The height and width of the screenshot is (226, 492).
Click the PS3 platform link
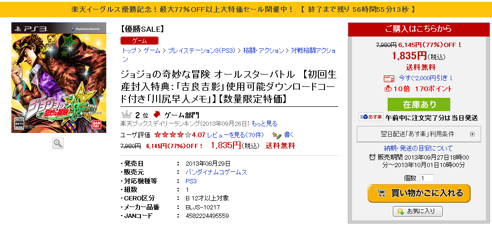coord(191,181)
